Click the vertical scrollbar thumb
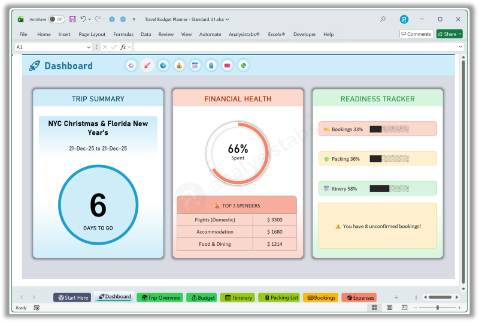 pos(463,171)
